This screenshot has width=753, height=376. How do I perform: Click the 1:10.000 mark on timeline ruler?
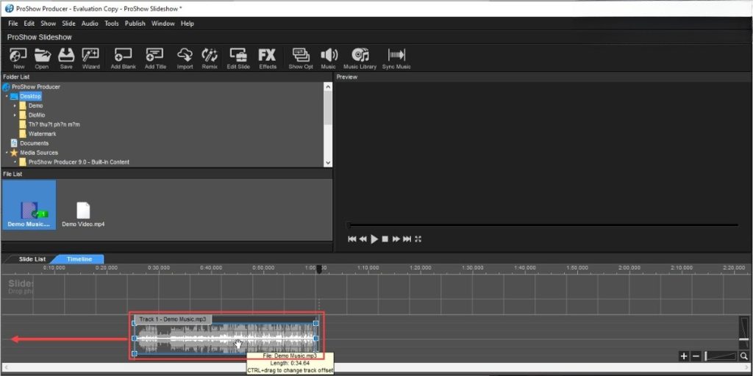[368, 267]
